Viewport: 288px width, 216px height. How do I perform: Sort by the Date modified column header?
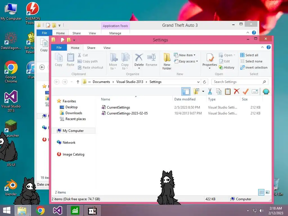(189, 99)
